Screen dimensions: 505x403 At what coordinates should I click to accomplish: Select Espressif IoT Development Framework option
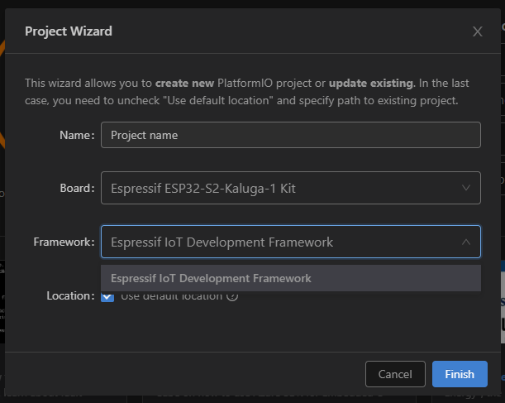[x=291, y=278]
